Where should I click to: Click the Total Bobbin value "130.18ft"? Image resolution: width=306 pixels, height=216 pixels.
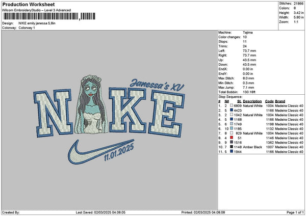[249, 92]
